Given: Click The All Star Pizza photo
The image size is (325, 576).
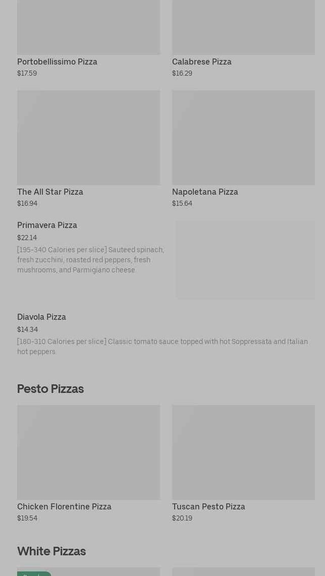Looking at the screenshot, I should tap(88, 137).
